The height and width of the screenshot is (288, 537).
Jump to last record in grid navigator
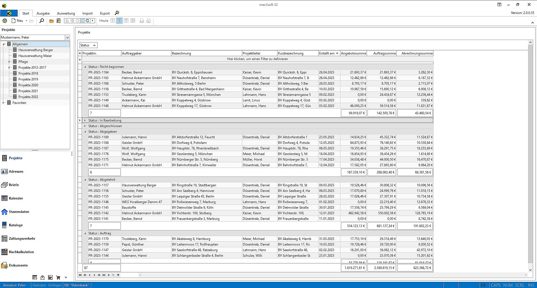click(x=104, y=275)
